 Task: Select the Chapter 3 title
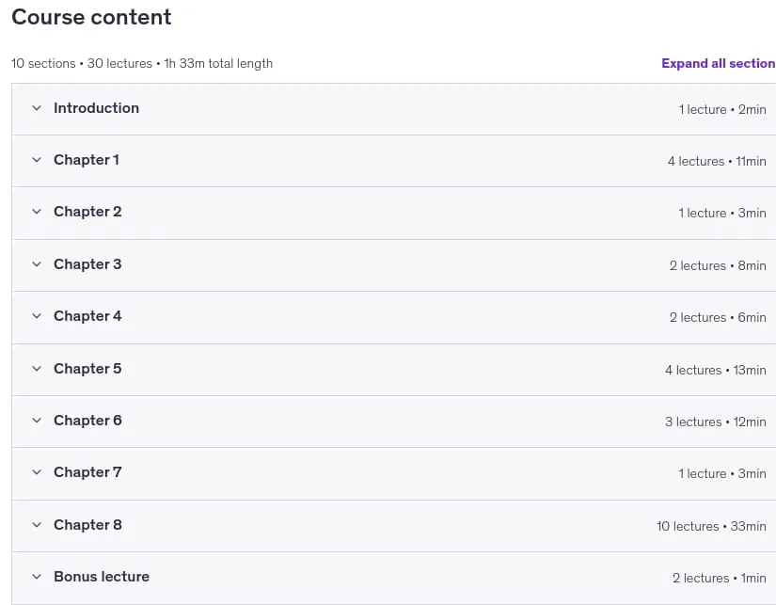(x=87, y=264)
